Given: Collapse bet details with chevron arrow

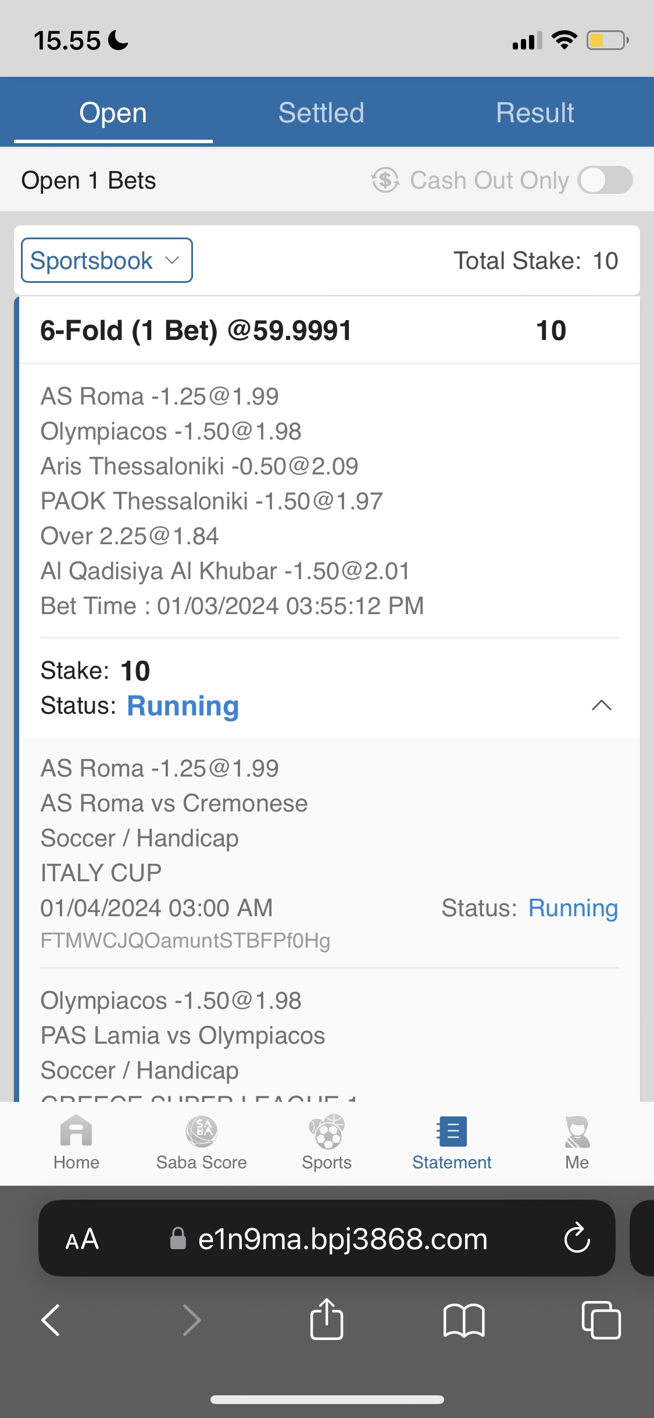Looking at the screenshot, I should pos(601,706).
